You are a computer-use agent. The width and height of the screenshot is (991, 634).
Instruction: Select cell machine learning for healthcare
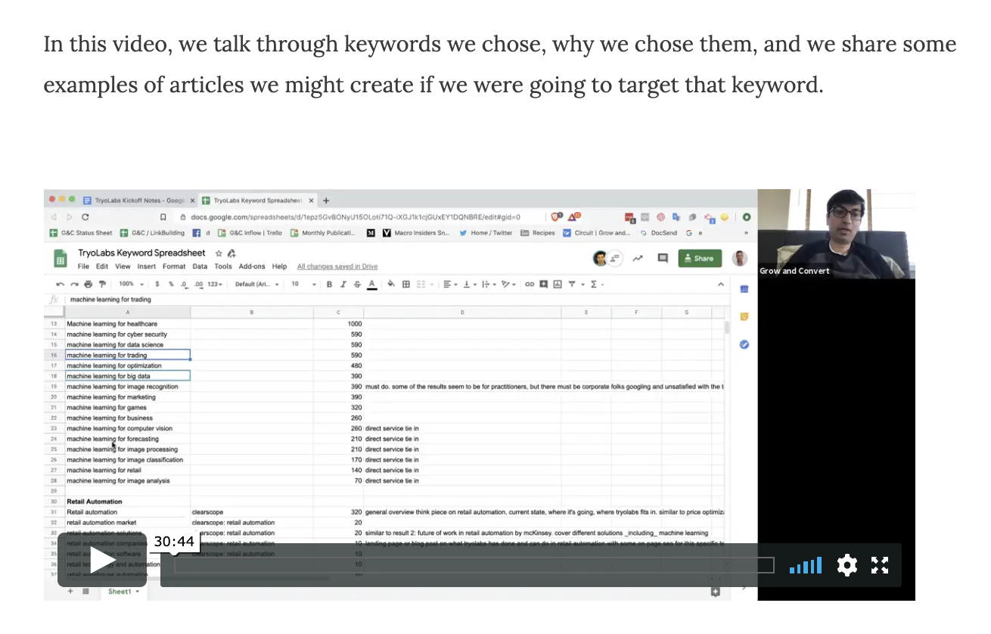click(x=127, y=324)
